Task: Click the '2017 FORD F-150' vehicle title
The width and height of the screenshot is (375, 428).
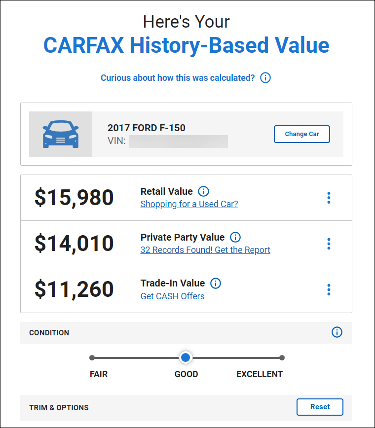Action: (x=147, y=128)
